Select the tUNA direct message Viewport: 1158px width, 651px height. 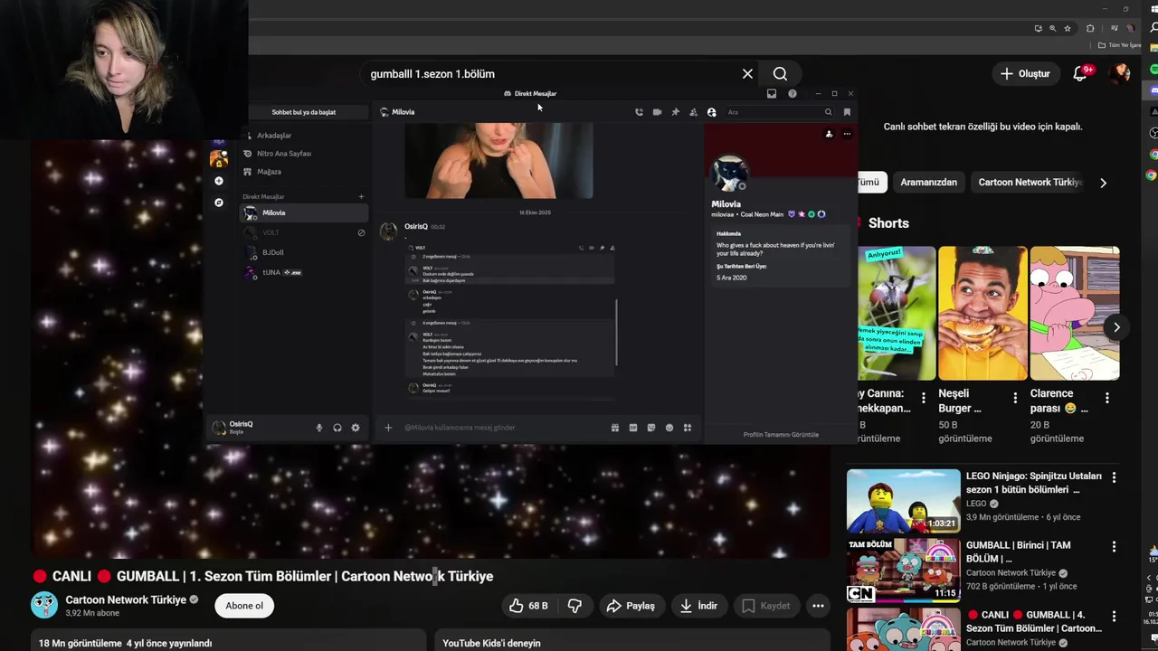[304, 272]
